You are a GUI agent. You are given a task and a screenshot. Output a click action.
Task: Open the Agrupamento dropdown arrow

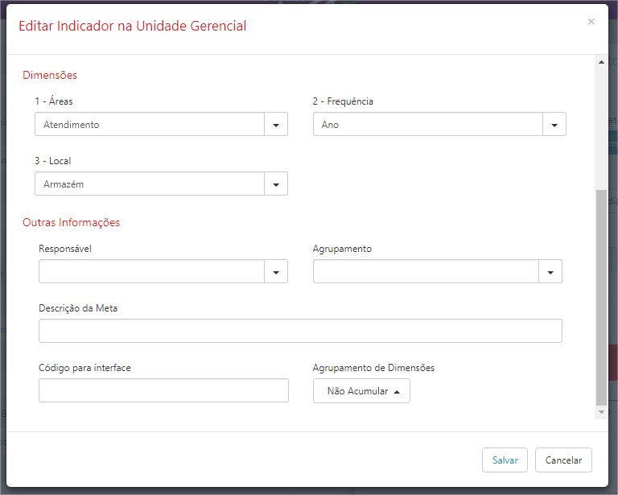pyautogui.click(x=550, y=271)
